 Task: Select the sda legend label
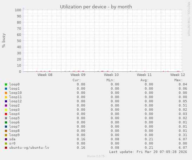point(12,139)
